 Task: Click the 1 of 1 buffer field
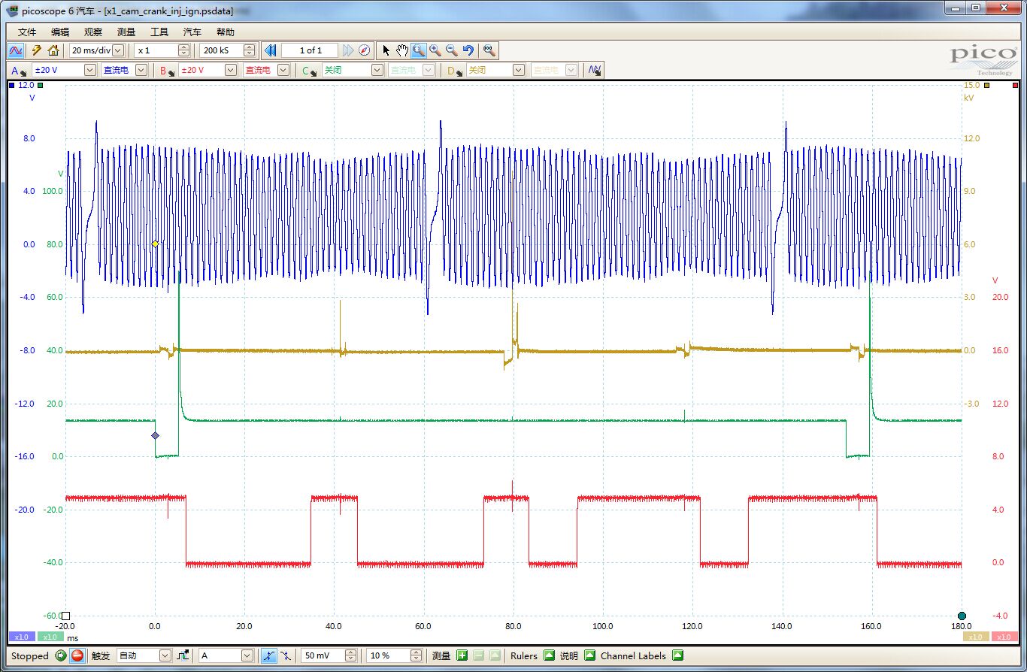point(310,50)
